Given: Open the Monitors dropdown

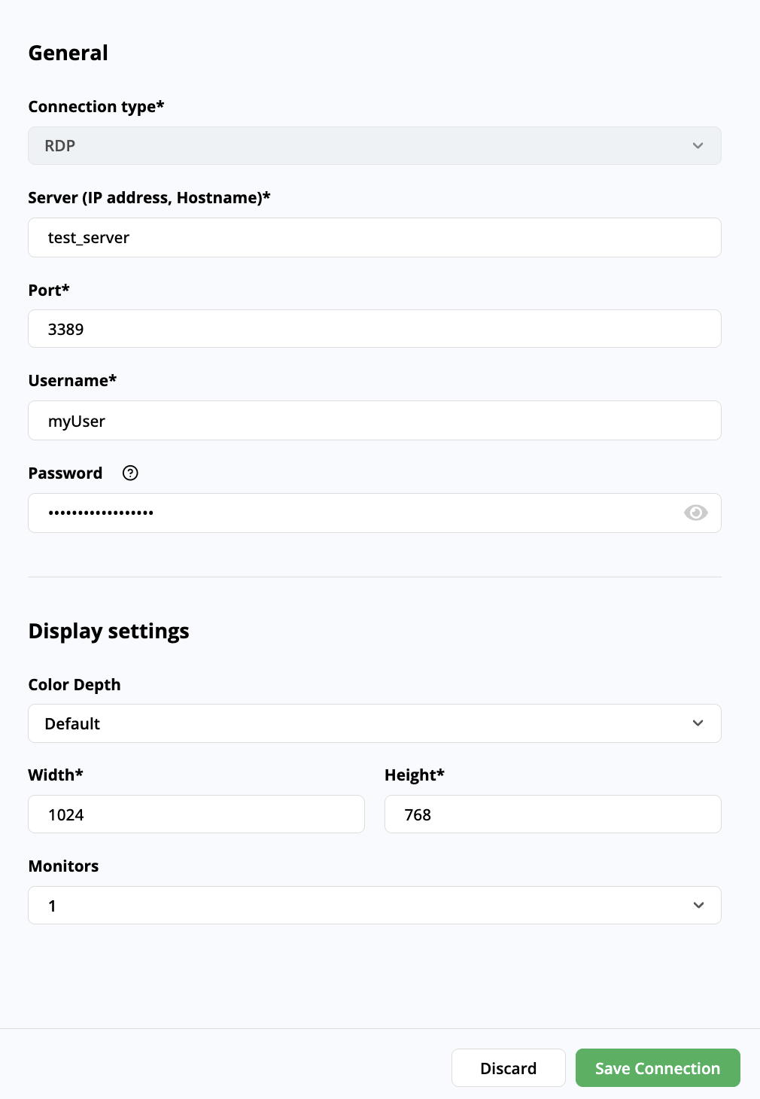Looking at the screenshot, I should click(x=374, y=906).
